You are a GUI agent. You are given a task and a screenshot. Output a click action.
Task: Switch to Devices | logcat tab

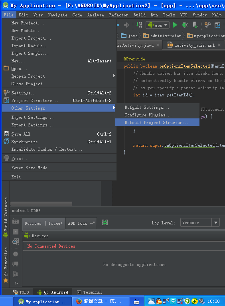click(43, 223)
